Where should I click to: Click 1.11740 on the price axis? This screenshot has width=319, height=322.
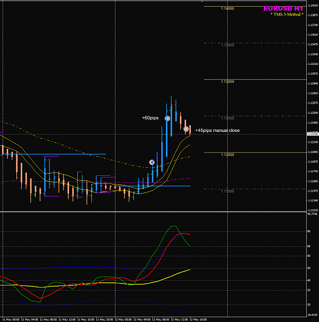point(313,171)
